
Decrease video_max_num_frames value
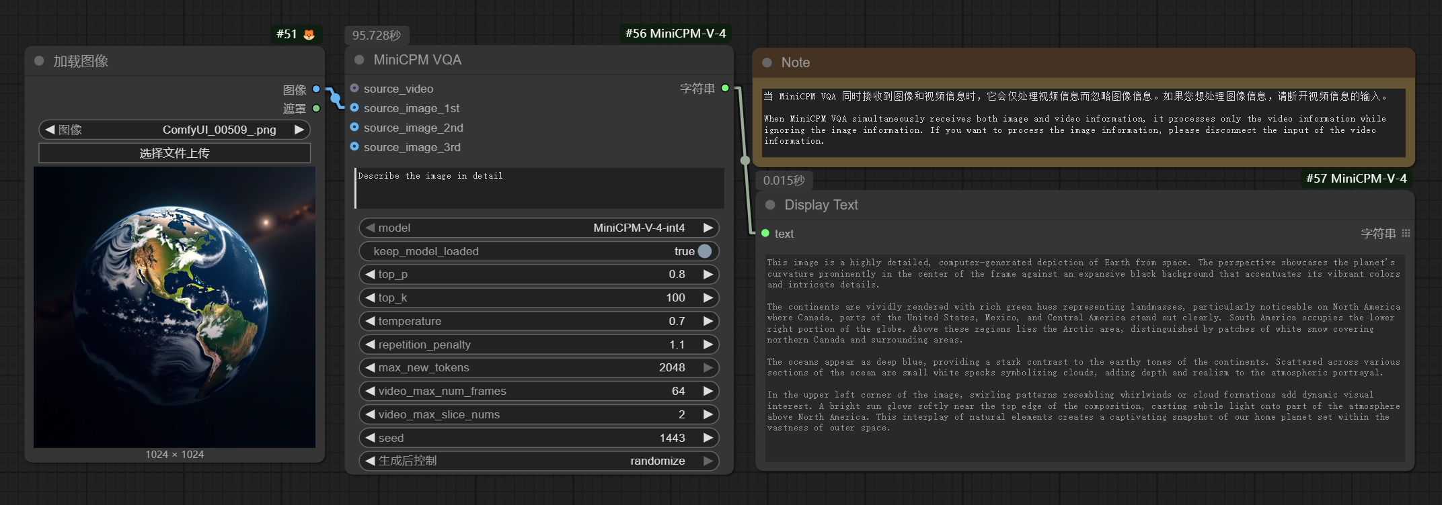pos(370,391)
